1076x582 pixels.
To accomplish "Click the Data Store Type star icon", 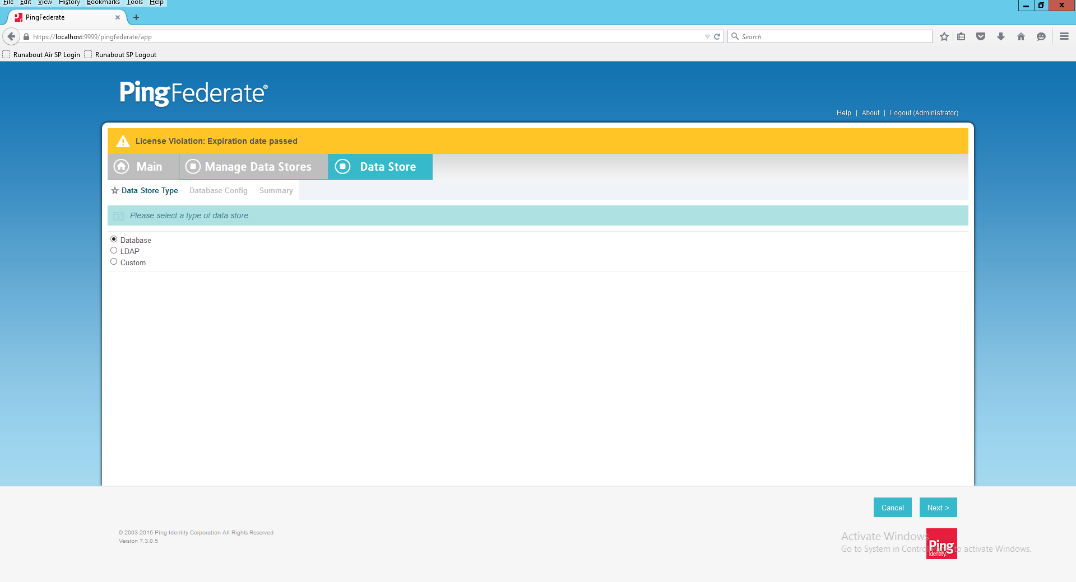I will tap(115, 190).
